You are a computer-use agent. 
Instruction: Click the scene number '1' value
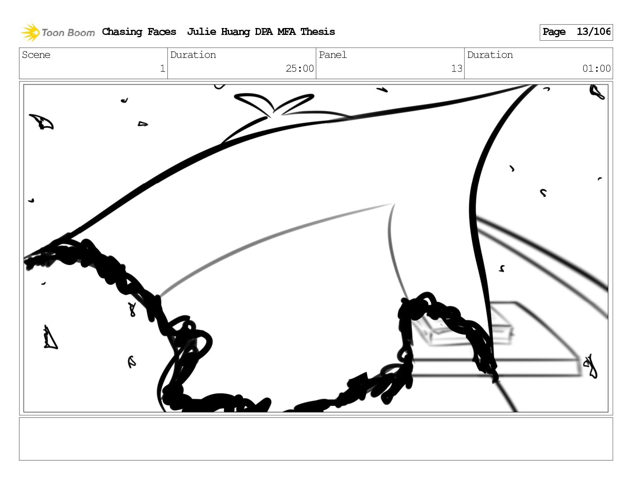pos(162,69)
